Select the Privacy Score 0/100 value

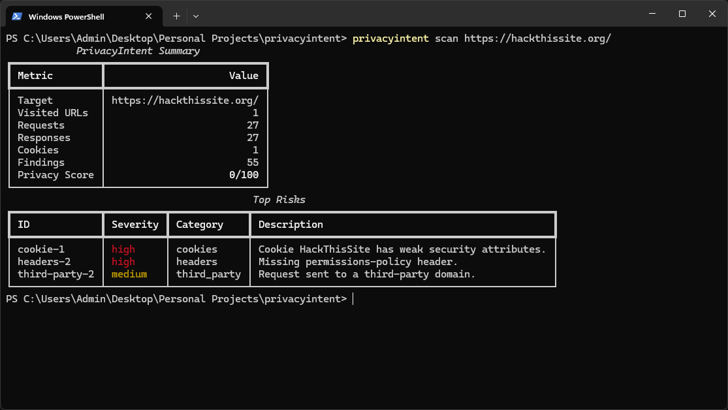[x=245, y=174]
